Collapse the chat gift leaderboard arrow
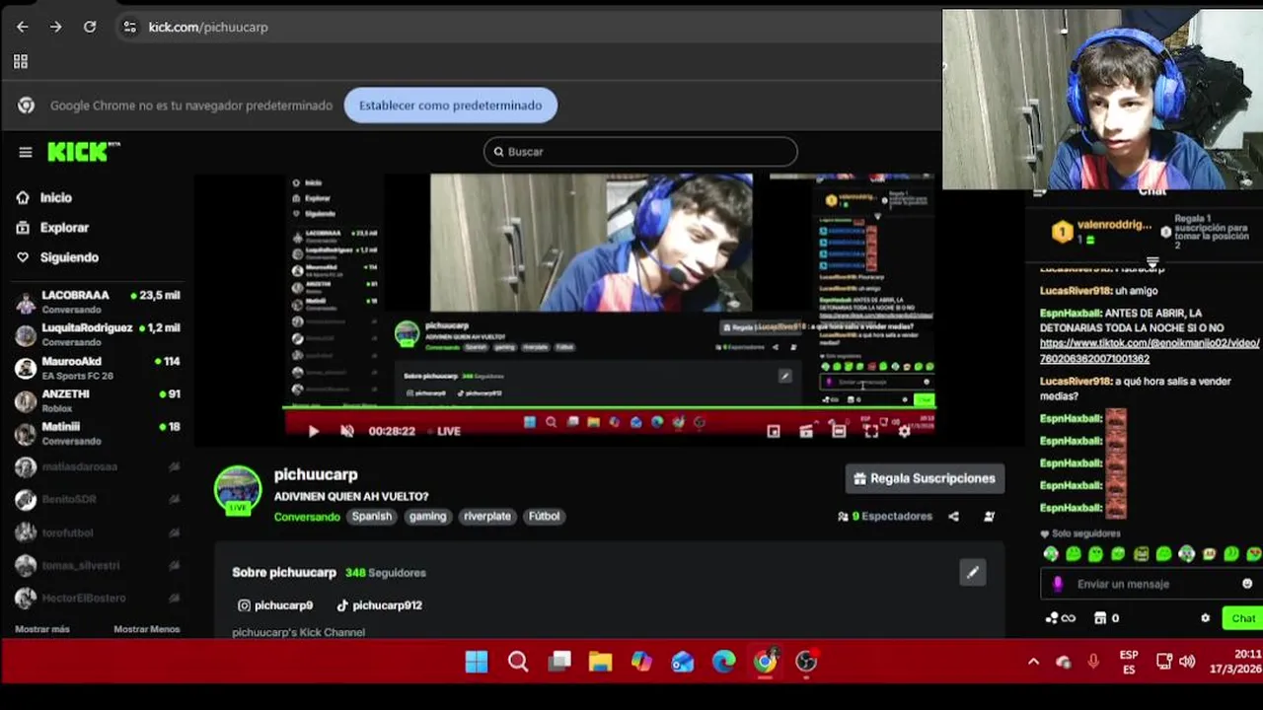 click(1152, 263)
